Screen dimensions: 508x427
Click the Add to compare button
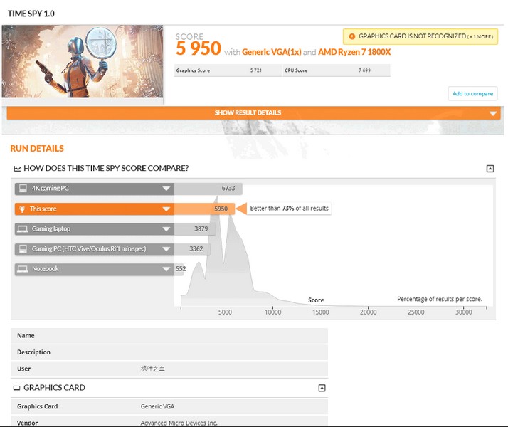[472, 94]
